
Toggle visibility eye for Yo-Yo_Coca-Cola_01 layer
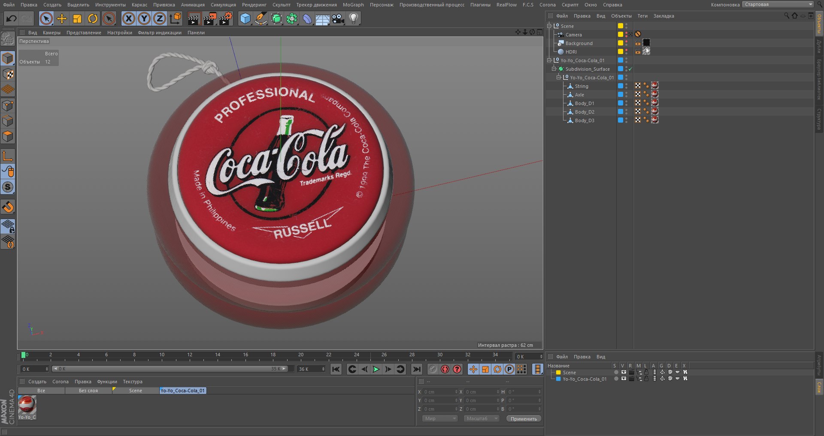coord(624,379)
